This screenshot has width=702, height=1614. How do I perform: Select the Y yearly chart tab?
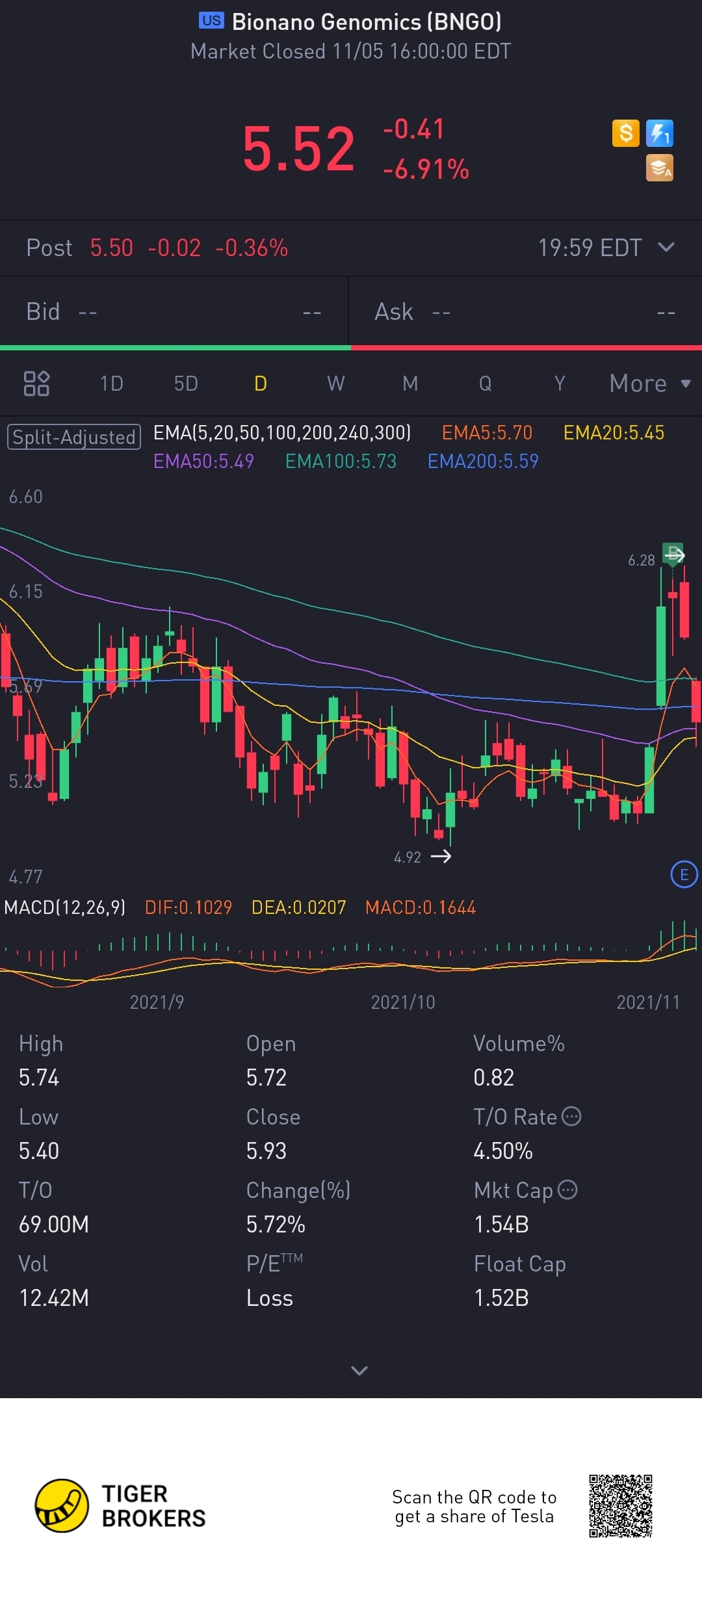click(560, 384)
